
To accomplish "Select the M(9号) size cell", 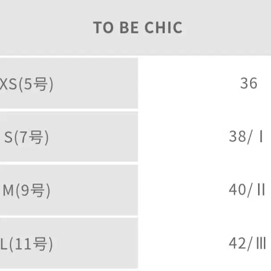I will point(27,191).
